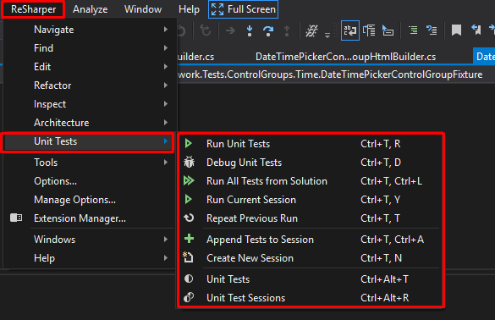The width and height of the screenshot is (495, 320).
Task: Choose Repeat Previous Run
Action: pyautogui.click(x=311, y=218)
